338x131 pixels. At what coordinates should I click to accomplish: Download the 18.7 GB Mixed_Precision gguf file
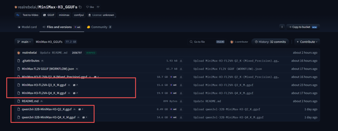point(181,77)
